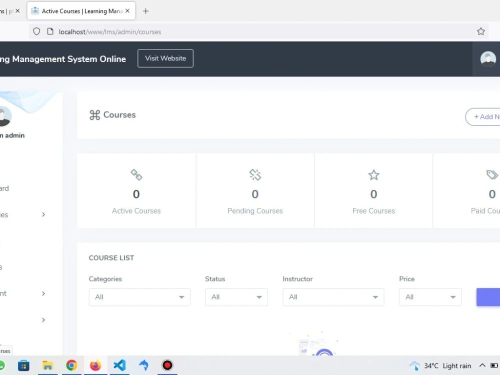Open File Explorer from the taskbar
This screenshot has height=375, width=500.
pyautogui.click(x=47, y=365)
